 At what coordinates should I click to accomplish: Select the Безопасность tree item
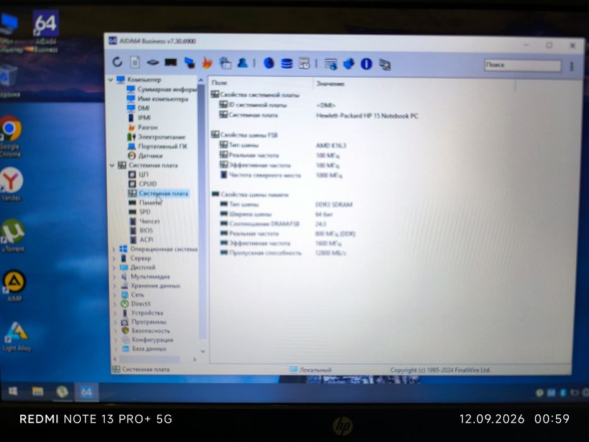146,331
